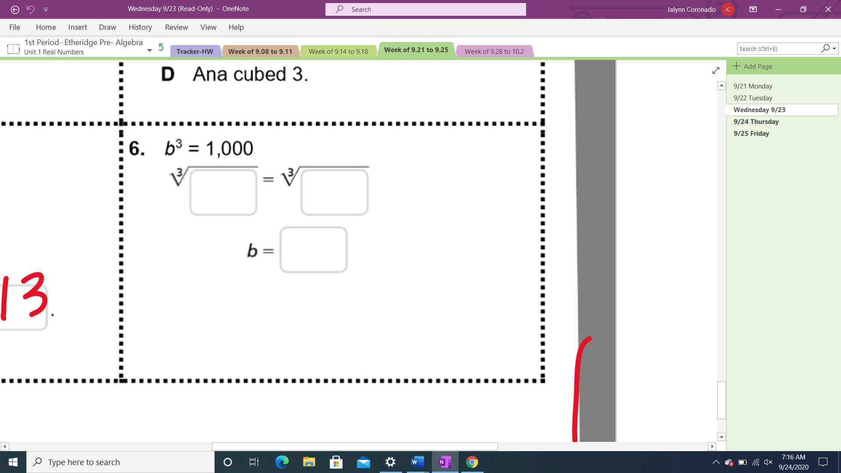Open the Draw menu tab

[x=107, y=27]
